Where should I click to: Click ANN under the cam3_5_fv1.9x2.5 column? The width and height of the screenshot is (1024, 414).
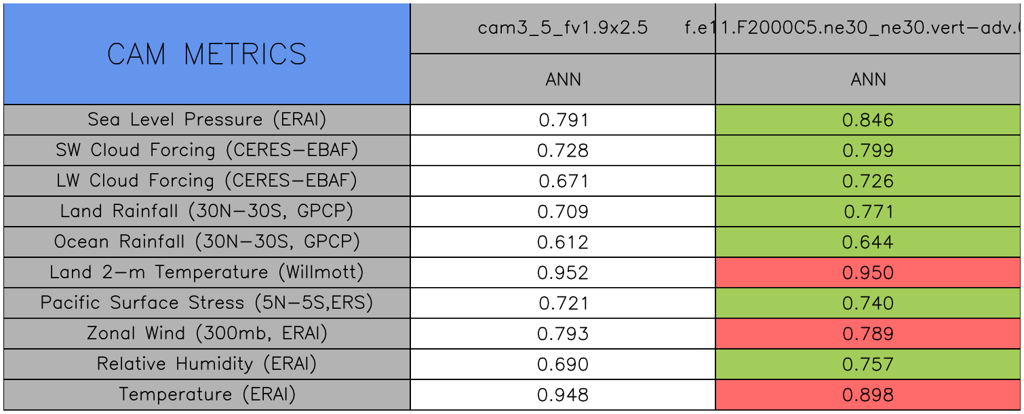coord(563,79)
